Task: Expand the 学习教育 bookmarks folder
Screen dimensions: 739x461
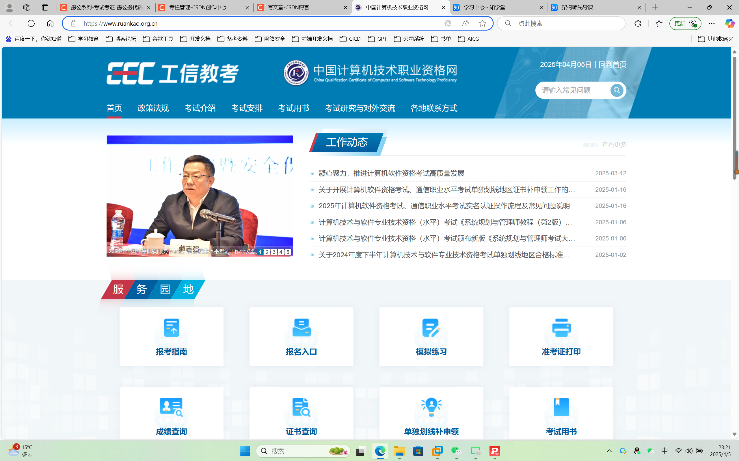Action: 84,39
